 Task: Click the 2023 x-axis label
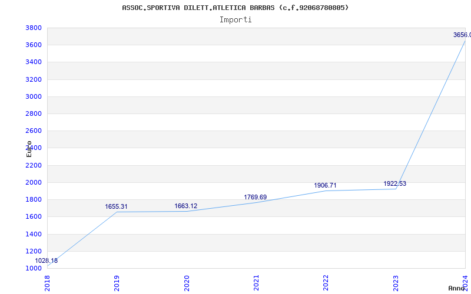point(396,283)
